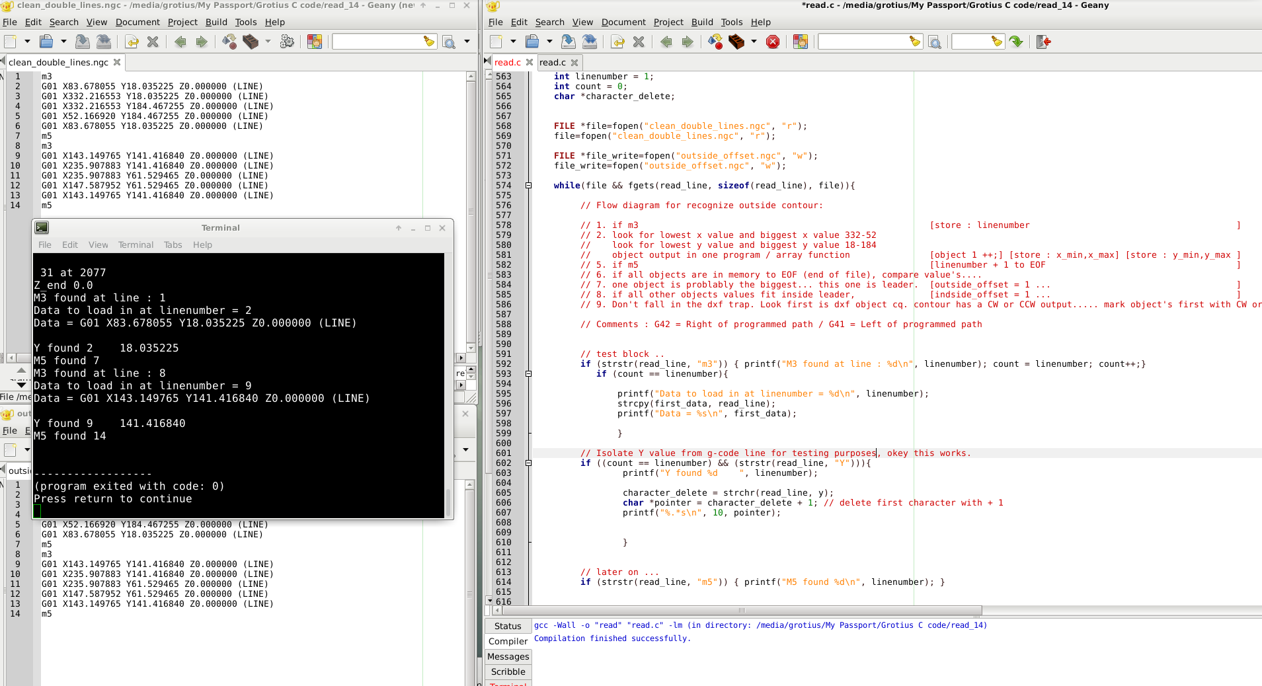
Task: Click build brick icon in left Geany toolbar
Action: click(251, 42)
